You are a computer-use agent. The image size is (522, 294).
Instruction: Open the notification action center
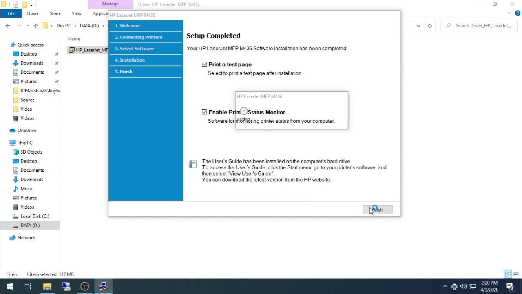coord(510,286)
